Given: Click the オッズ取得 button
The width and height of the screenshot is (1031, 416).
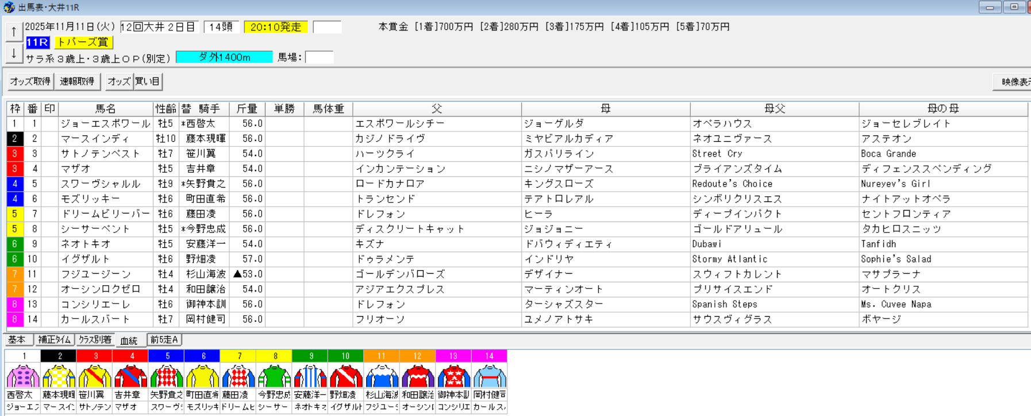Looking at the screenshot, I should 30,81.
